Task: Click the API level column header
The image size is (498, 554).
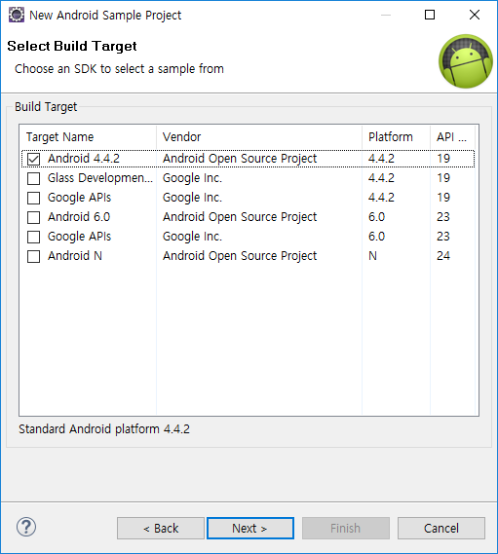Action: pos(452,136)
